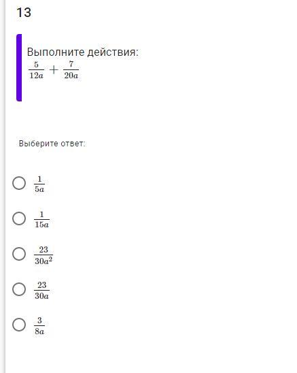
Task: Choose the 1/15a answer radio button
Action: tap(19, 218)
